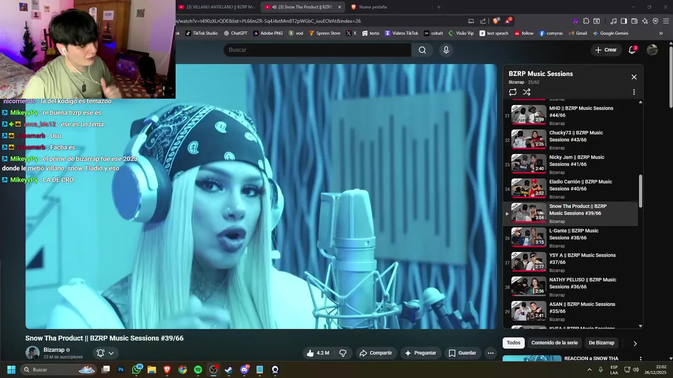The width and height of the screenshot is (673, 378).
Task: Open ASAN BZRP Music Sessions #35/66
Action: point(570,311)
